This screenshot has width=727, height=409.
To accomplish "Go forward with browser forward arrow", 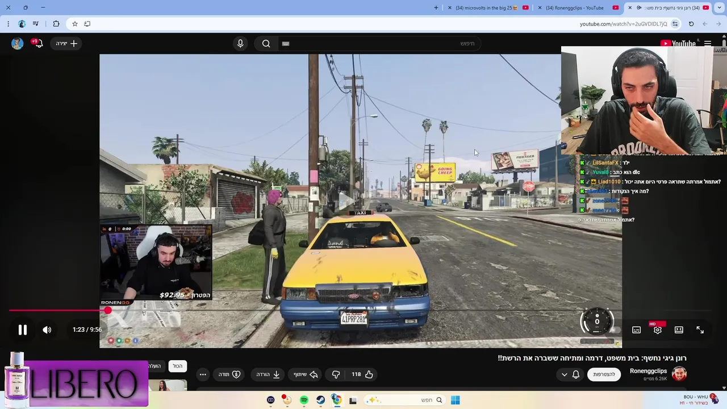I will point(705,24).
